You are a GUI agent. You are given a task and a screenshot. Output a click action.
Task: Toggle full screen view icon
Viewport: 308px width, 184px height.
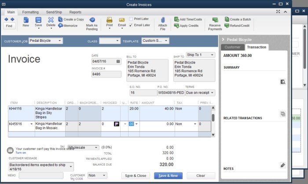pos(278,11)
